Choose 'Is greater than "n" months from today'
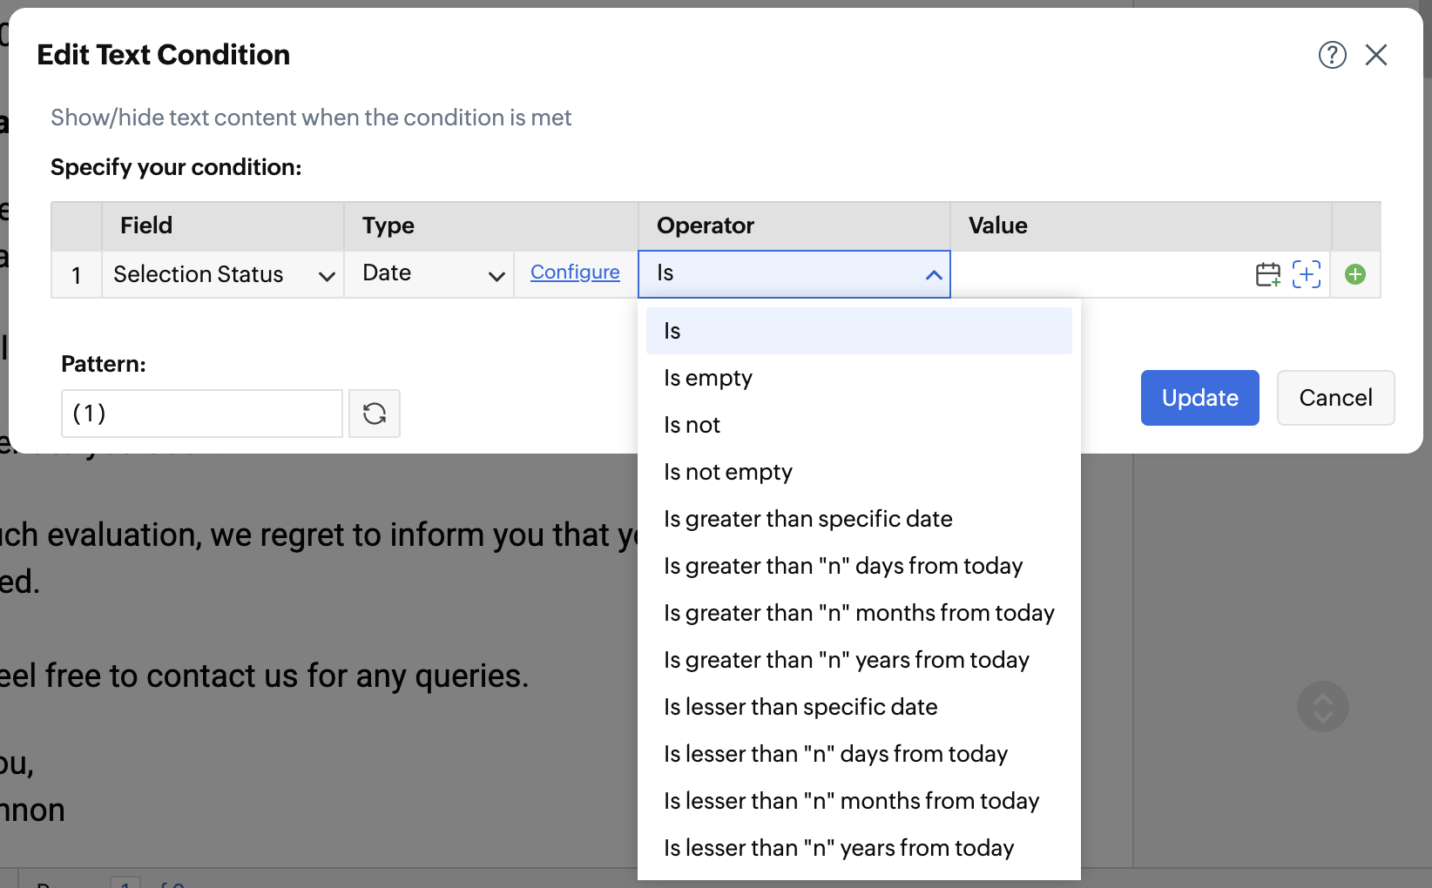This screenshot has width=1432, height=888. 859,613
